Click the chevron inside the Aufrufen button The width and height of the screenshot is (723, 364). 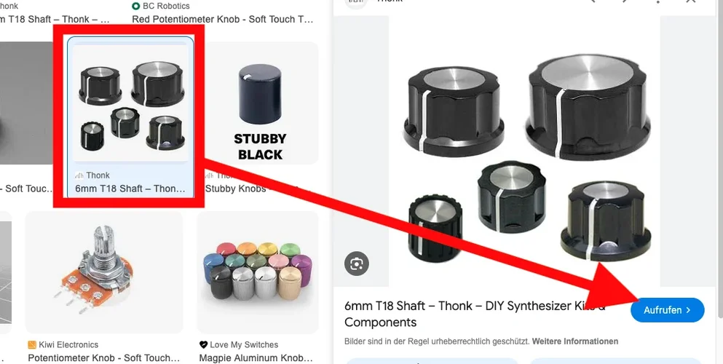pos(689,310)
